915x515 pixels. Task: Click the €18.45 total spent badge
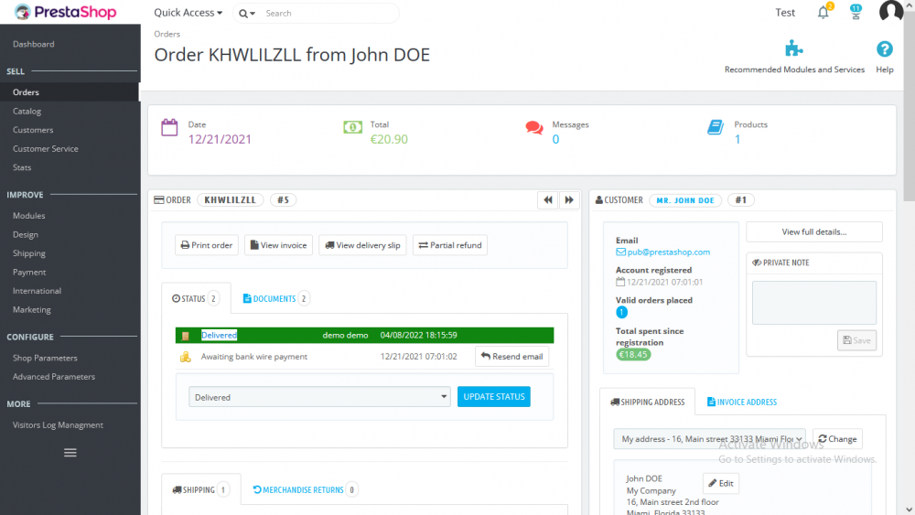click(x=633, y=355)
